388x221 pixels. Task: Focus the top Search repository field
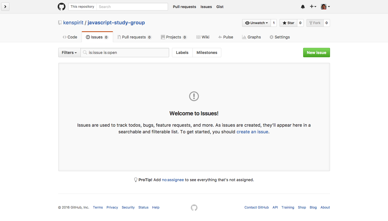[x=132, y=7]
